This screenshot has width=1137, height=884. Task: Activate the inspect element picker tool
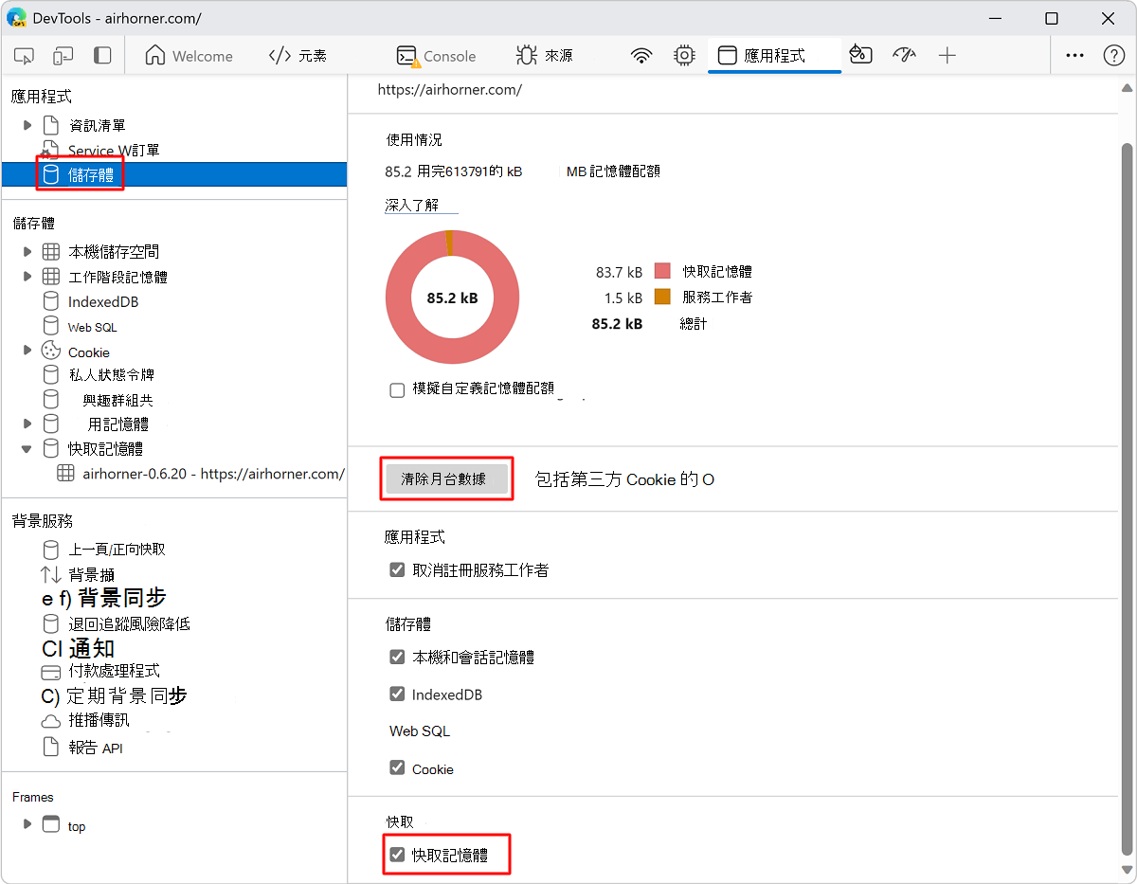24,56
